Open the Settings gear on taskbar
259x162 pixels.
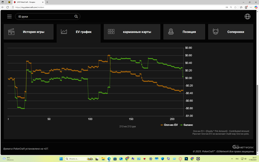151,159
